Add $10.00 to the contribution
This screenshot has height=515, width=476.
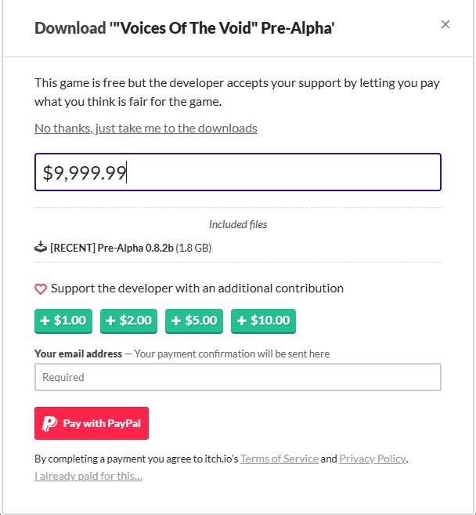tap(263, 321)
